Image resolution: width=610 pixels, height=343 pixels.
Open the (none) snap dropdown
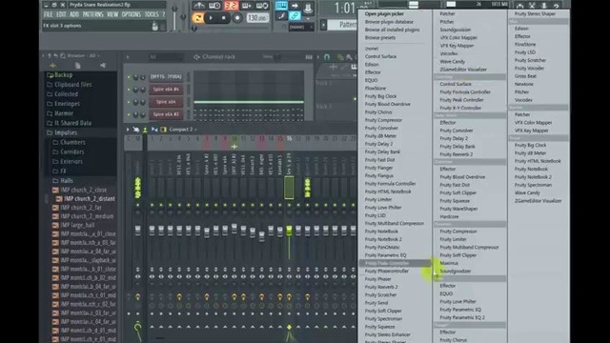(300, 28)
